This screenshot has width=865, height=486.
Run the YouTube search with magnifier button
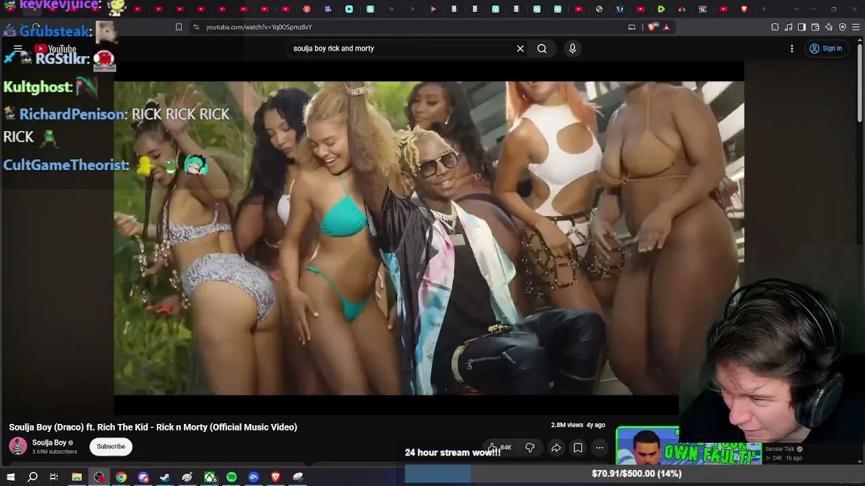pyautogui.click(x=542, y=49)
